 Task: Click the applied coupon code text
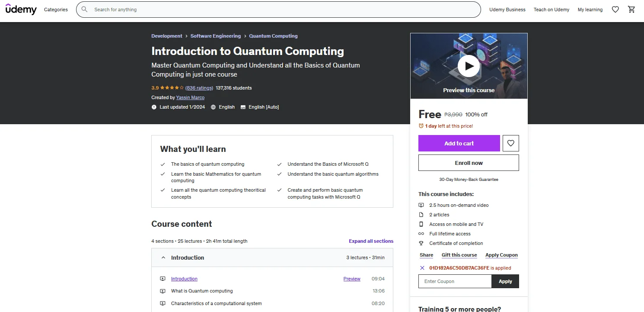click(459, 268)
